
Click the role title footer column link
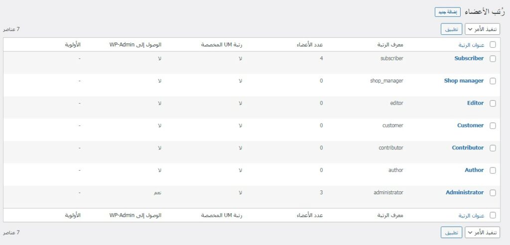point(471,216)
